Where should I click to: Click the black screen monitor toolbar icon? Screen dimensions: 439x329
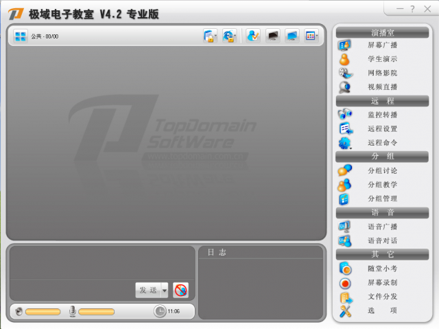tap(273, 36)
